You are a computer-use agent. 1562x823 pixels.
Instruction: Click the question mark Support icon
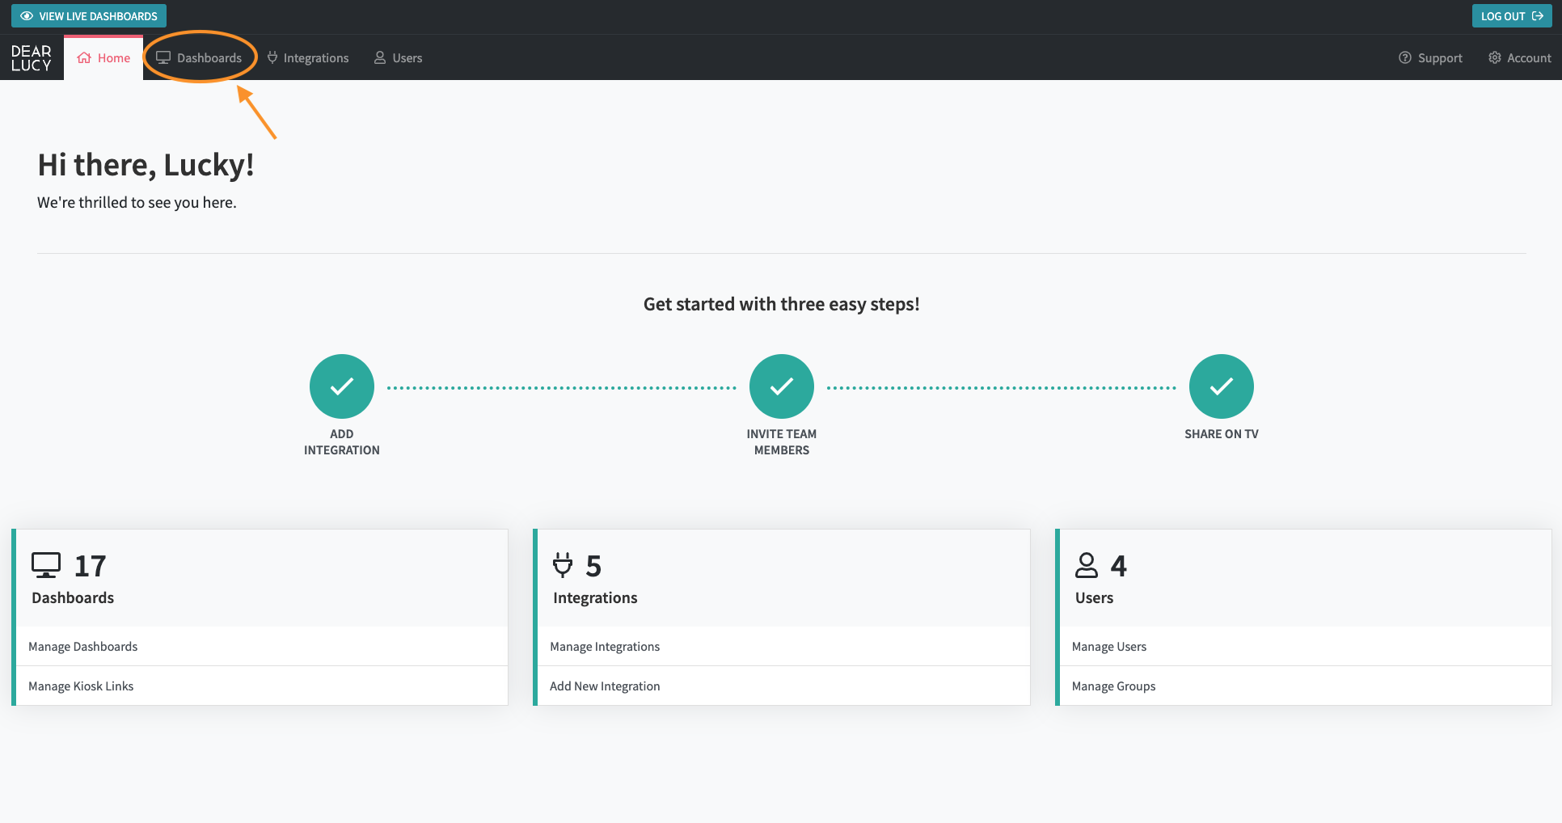[1405, 58]
